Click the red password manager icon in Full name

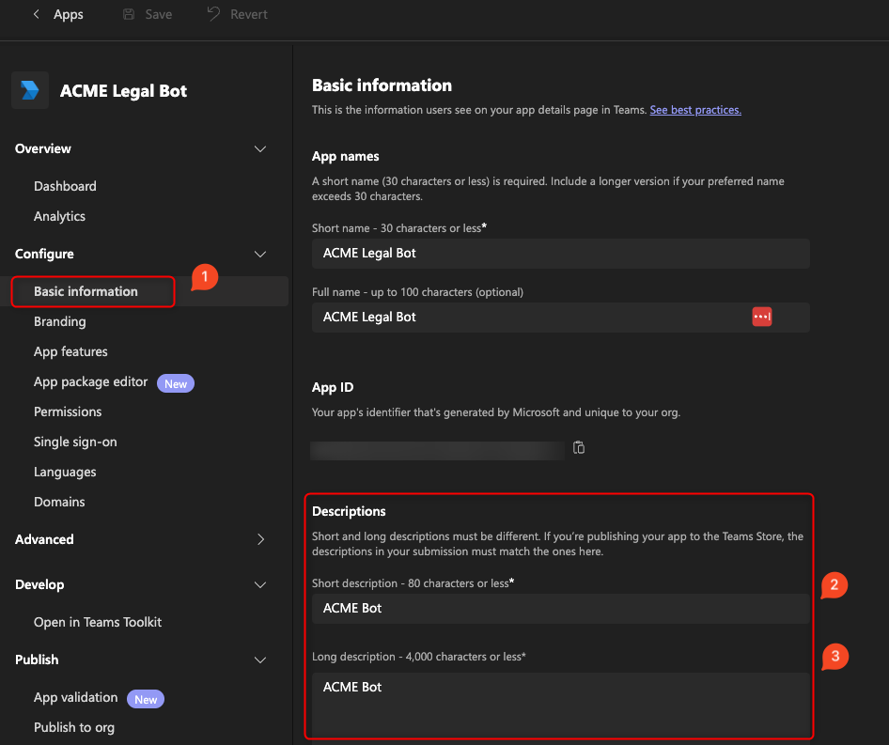coord(761,317)
